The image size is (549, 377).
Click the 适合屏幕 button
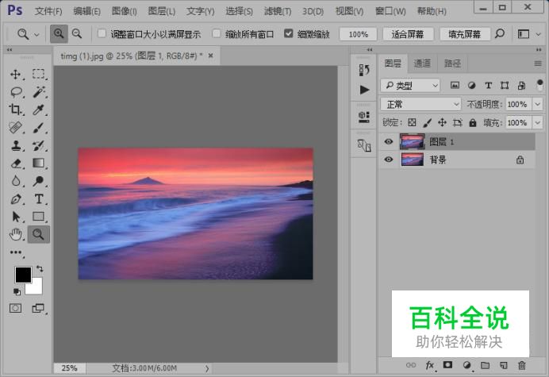click(x=408, y=34)
